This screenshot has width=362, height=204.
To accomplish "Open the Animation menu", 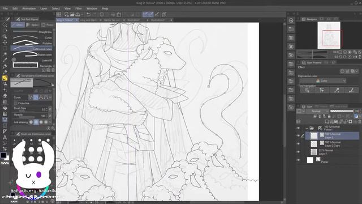I will point(29,8).
